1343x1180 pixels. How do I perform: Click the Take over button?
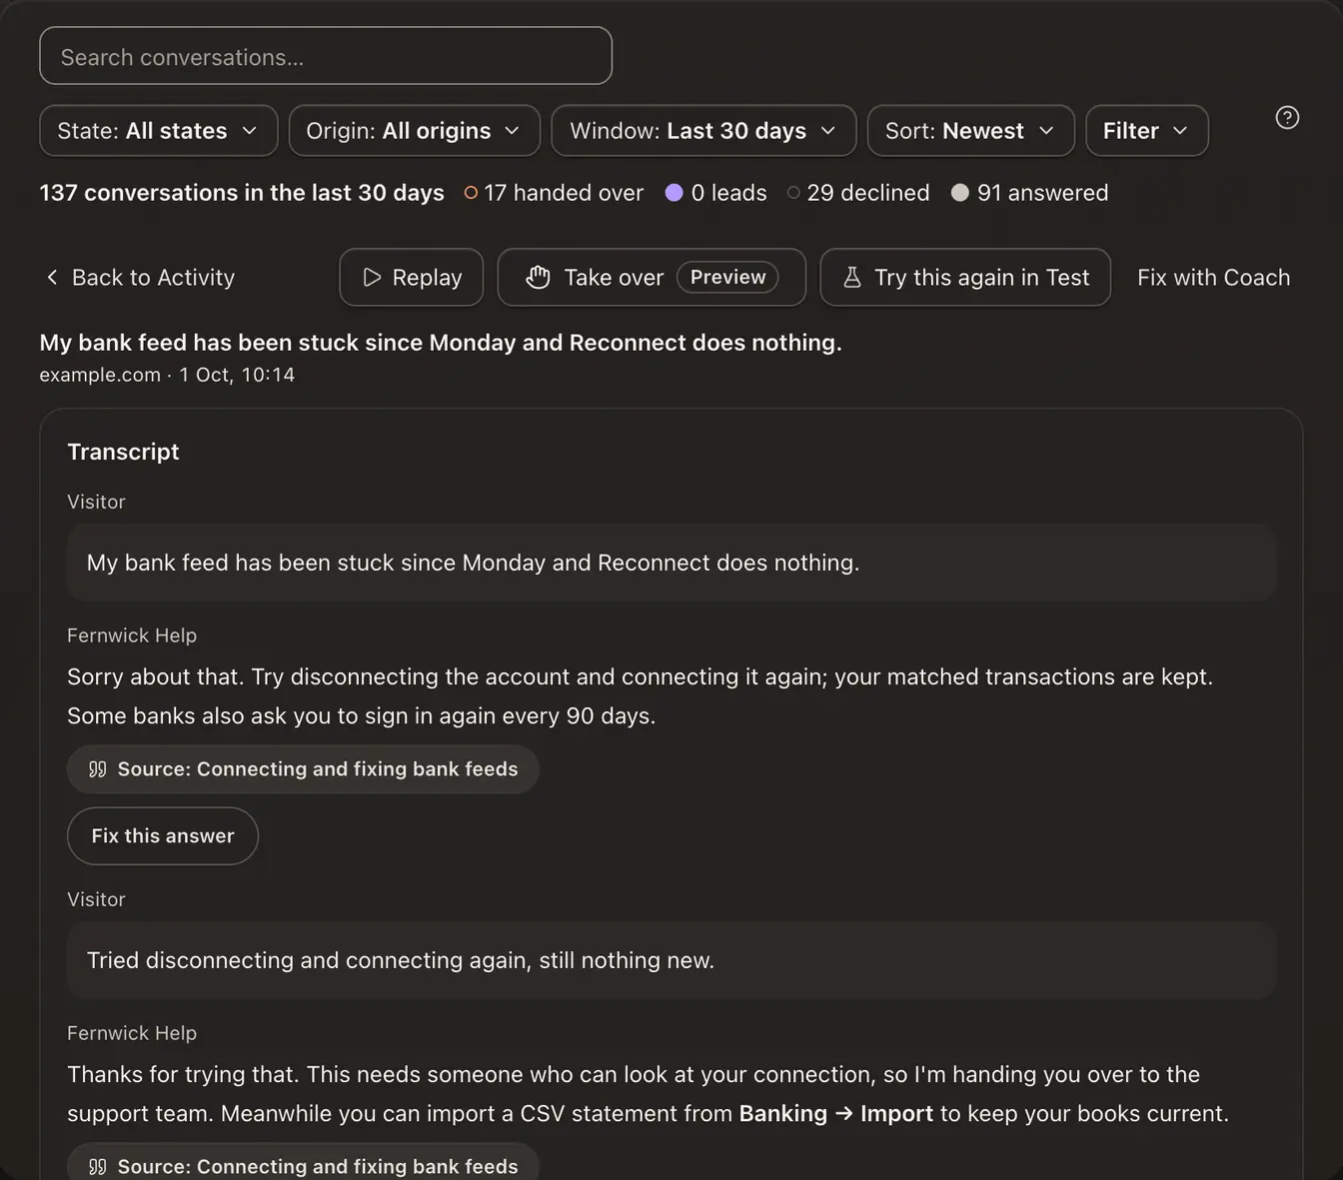652,278
